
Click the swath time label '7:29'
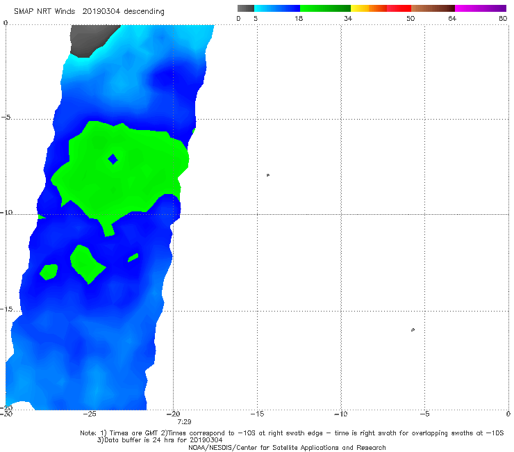click(184, 421)
